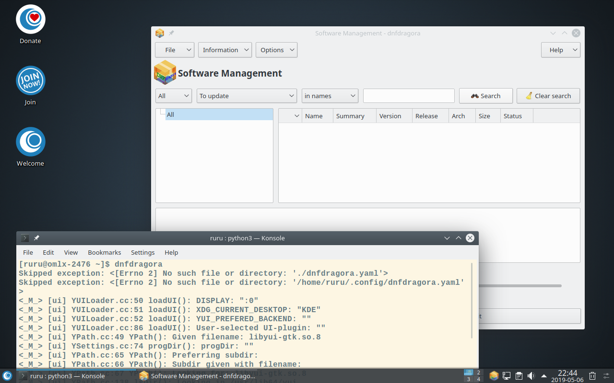The height and width of the screenshot is (383, 614).
Task: Click the Clear search button
Action: (x=548, y=96)
